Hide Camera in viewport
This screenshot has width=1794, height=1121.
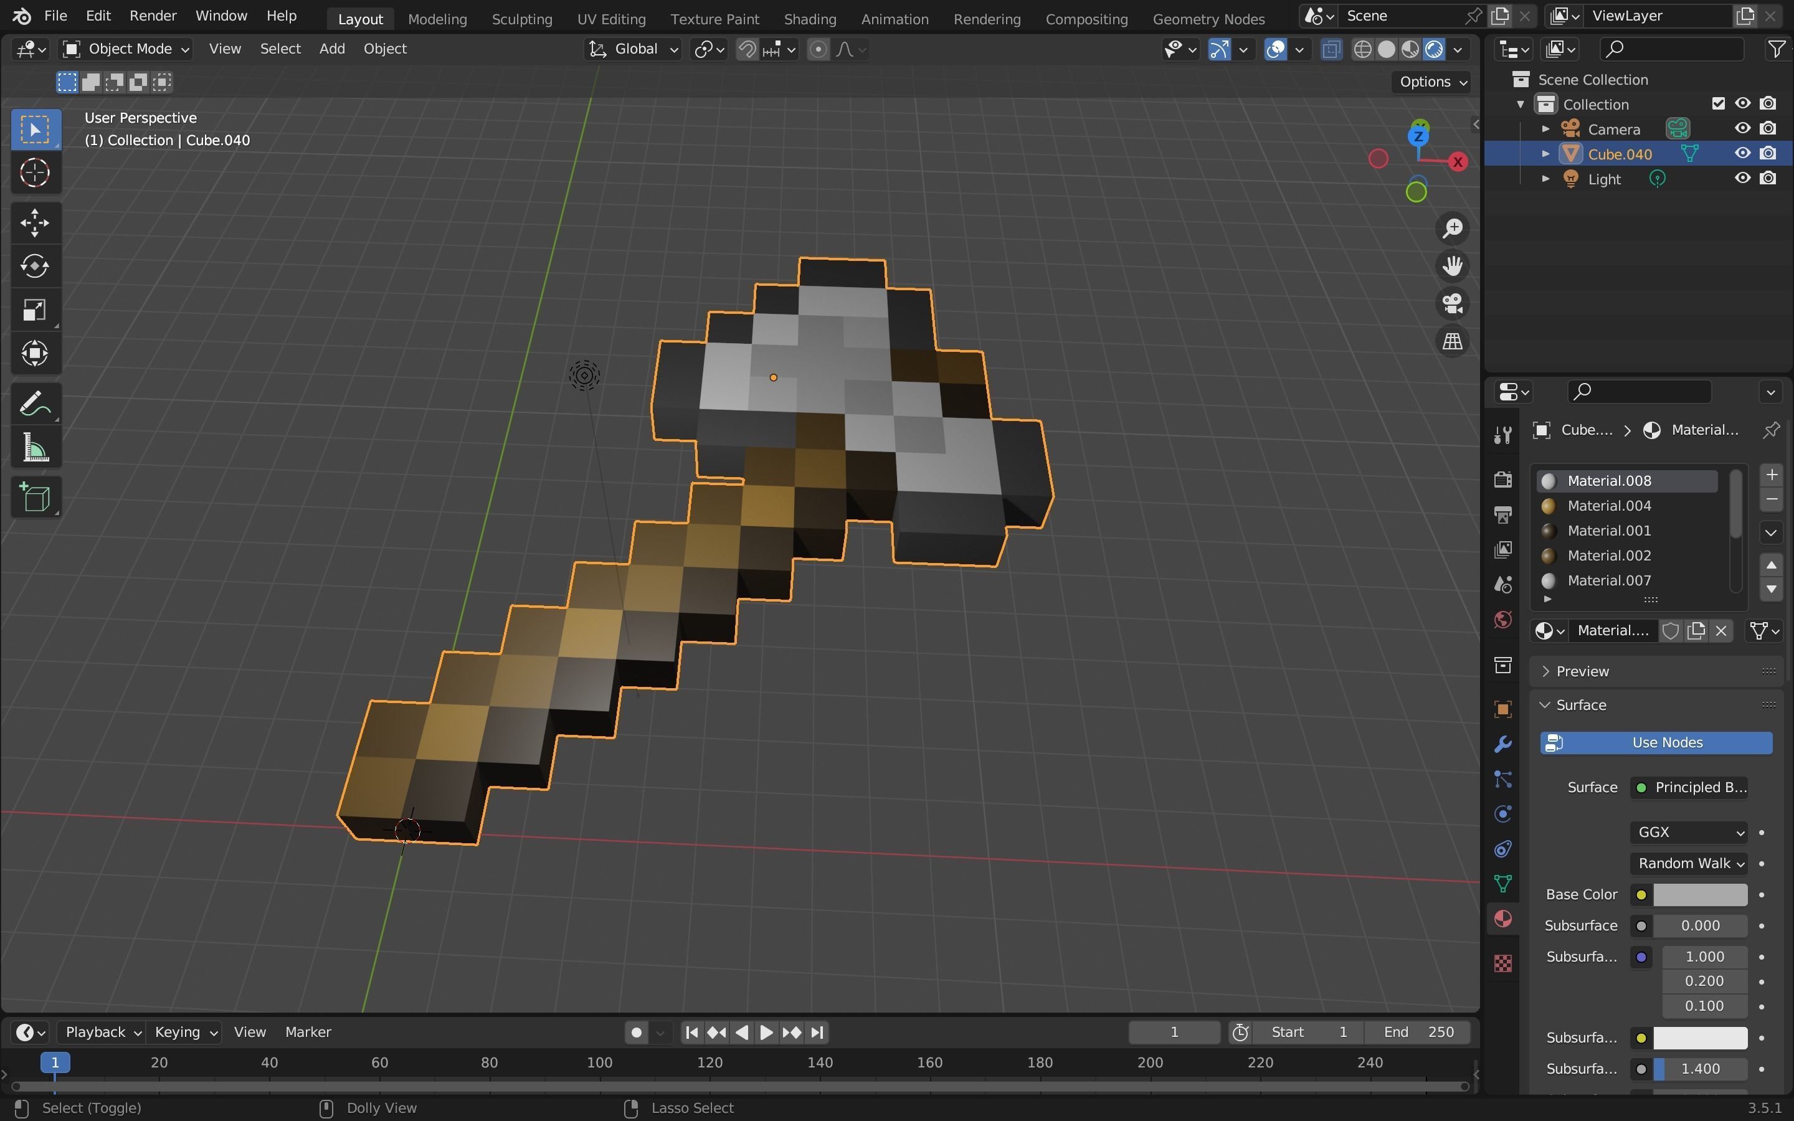1743,128
